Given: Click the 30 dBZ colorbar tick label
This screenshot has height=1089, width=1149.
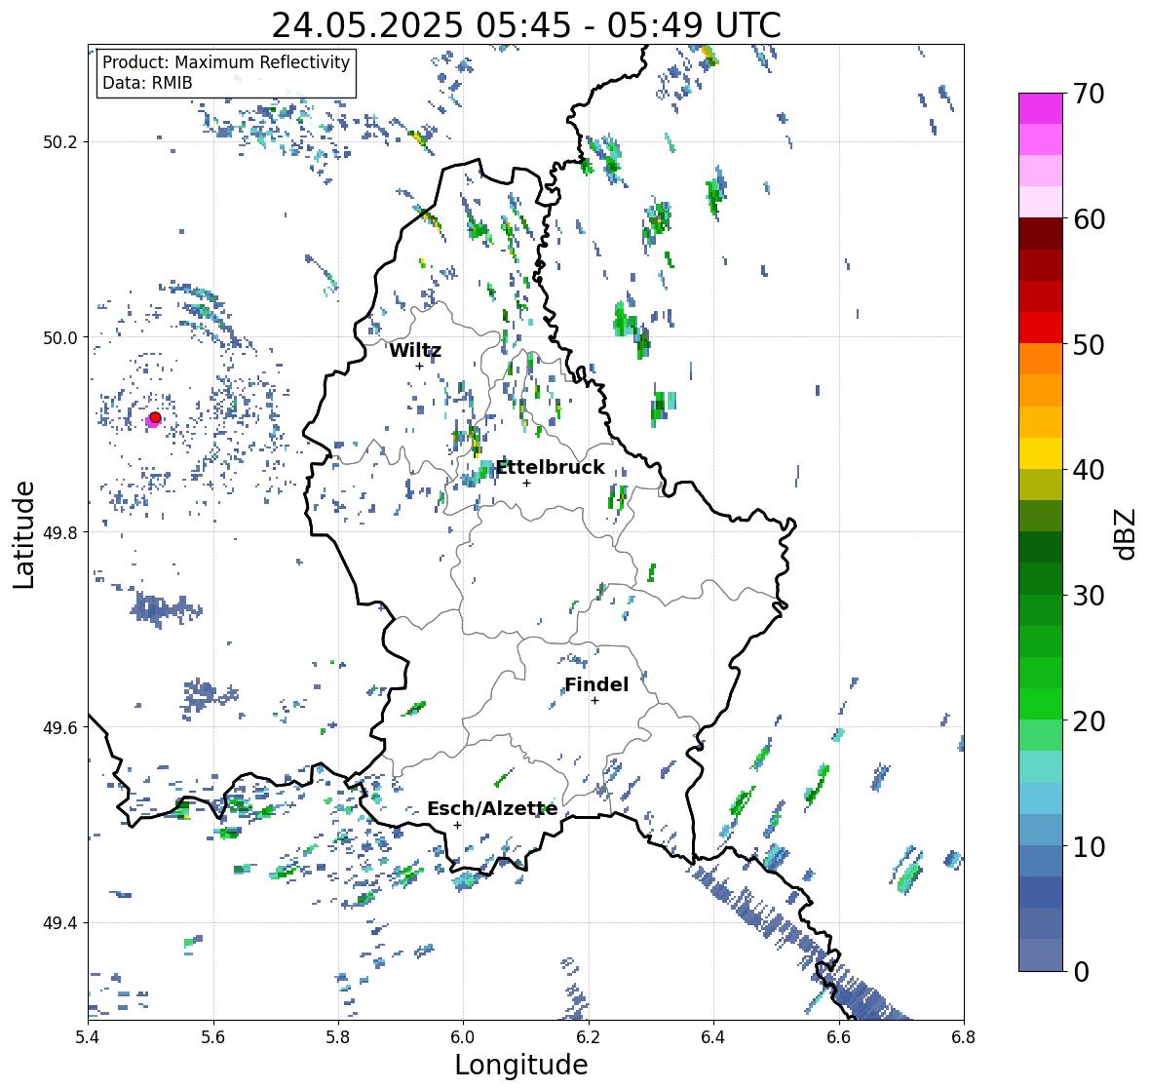Looking at the screenshot, I should coord(1089,595).
